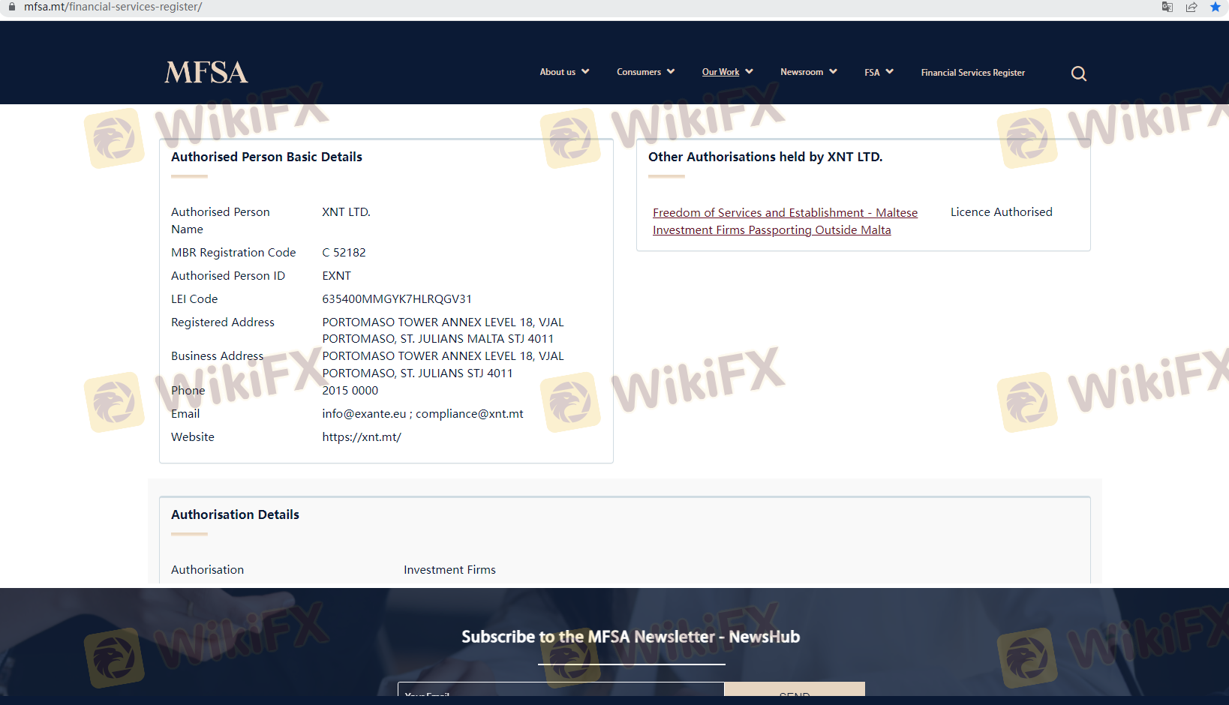Bookmark the page with the star icon

pos(1215,7)
